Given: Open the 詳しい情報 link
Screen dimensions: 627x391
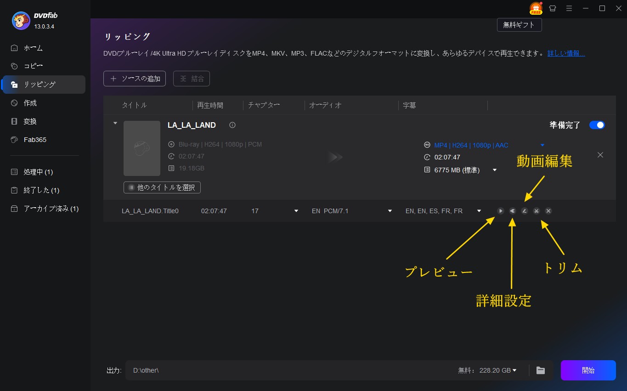Looking at the screenshot, I should [566, 53].
